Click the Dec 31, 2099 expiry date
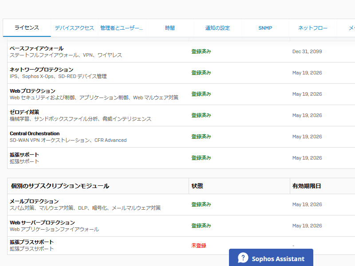Image resolution: width=355 pixels, height=266 pixels. (x=307, y=51)
